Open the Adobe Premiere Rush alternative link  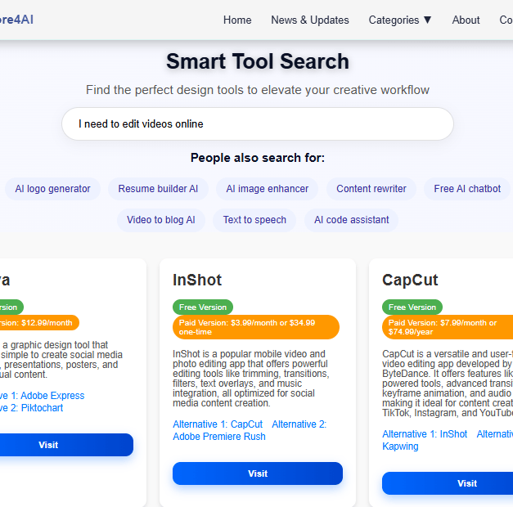[219, 437]
